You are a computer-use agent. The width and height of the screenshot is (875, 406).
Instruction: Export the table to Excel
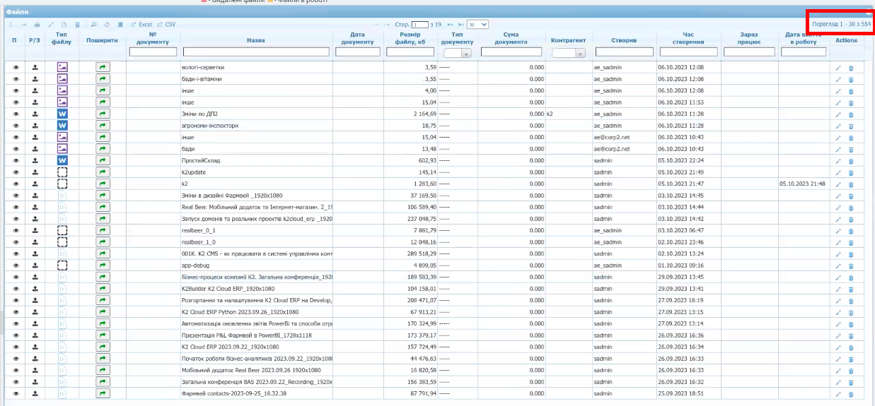pos(141,25)
